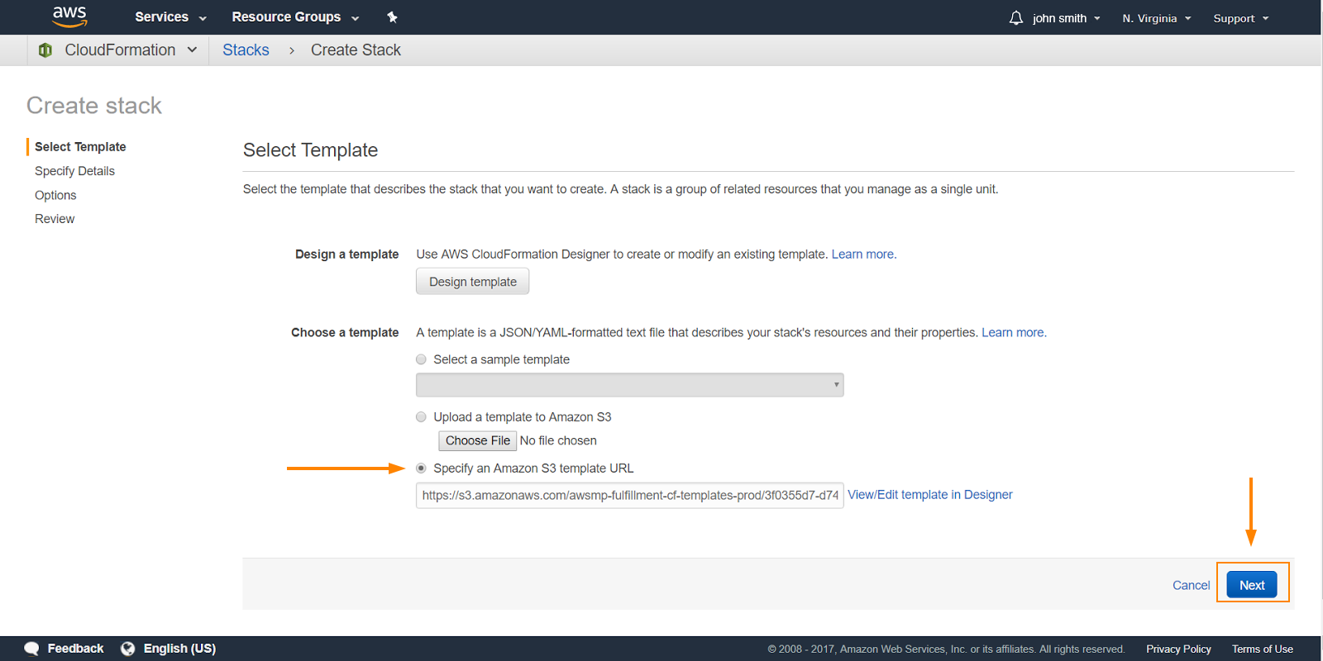Open the N. Virginia region selector
The width and height of the screenshot is (1323, 661).
(x=1157, y=18)
